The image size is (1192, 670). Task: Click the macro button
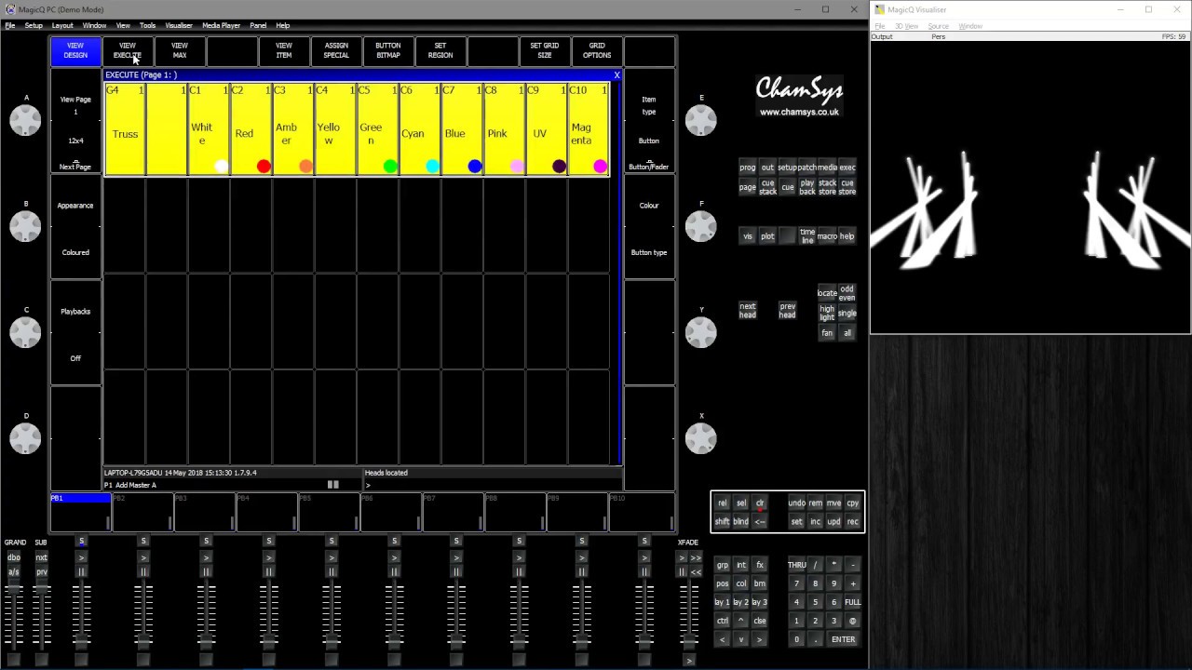point(827,236)
